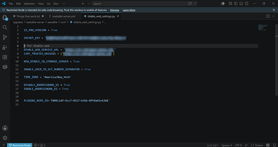
Task: Expand the chat dropdown arrow in title bar
Action: (195, 4)
